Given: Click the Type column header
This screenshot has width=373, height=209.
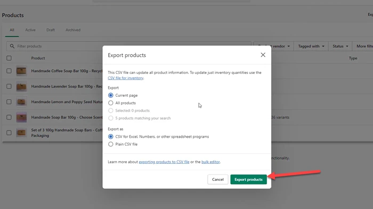Looking at the screenshot, I should point(353,58).
